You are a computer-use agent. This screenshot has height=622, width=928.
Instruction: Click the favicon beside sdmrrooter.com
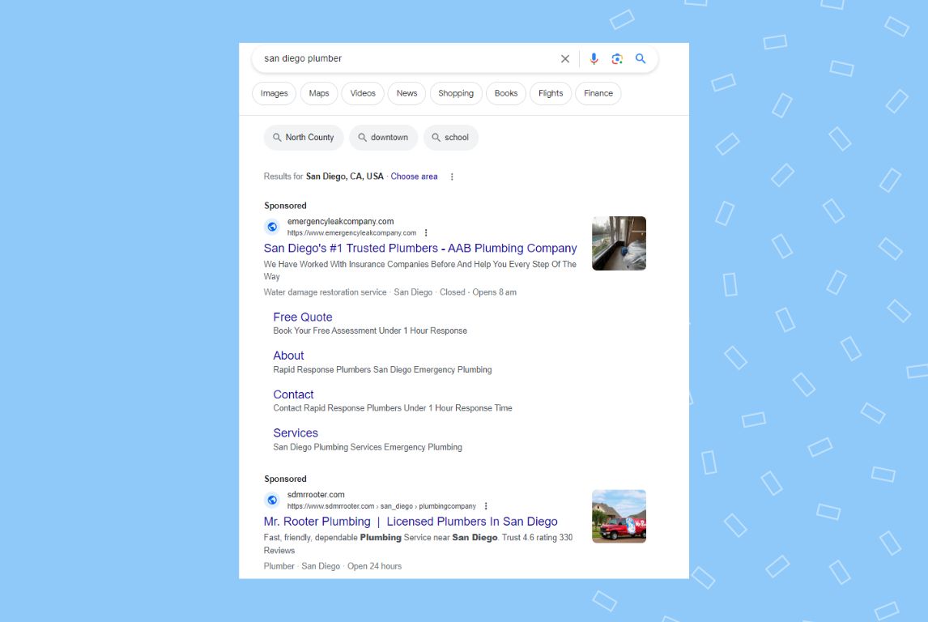point(270,500)
